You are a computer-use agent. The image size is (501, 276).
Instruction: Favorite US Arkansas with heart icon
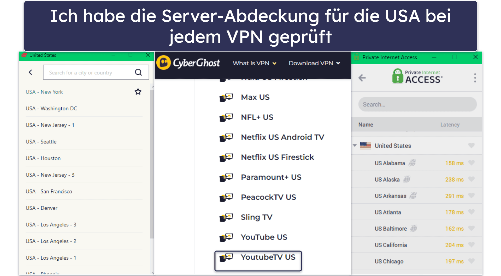[x=471, y=196]
